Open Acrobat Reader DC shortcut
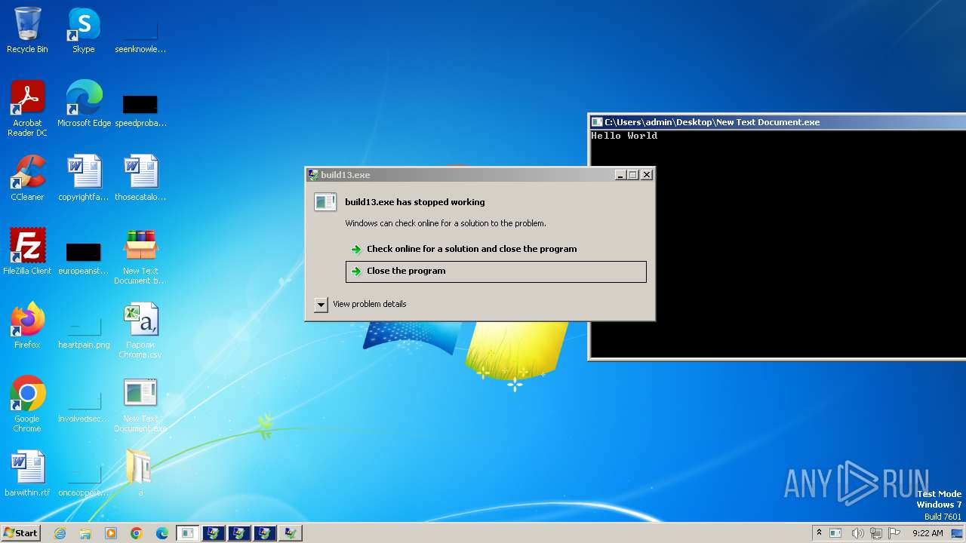This screenshot has width=966, height=543. (x=27, y=109)
